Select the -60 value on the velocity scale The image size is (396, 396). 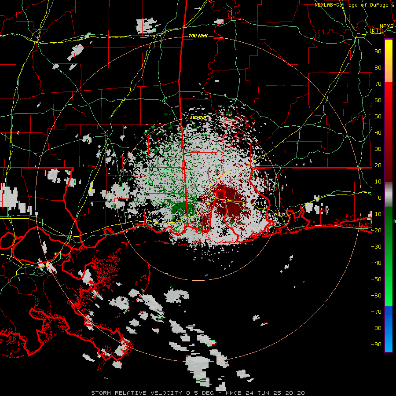click(376, 296)
